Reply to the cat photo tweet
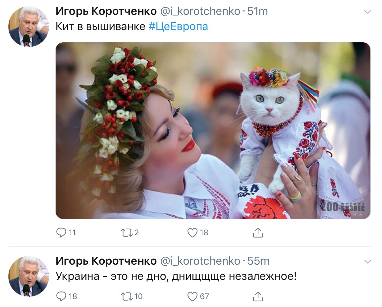382x307 pixels. (61, 232)
